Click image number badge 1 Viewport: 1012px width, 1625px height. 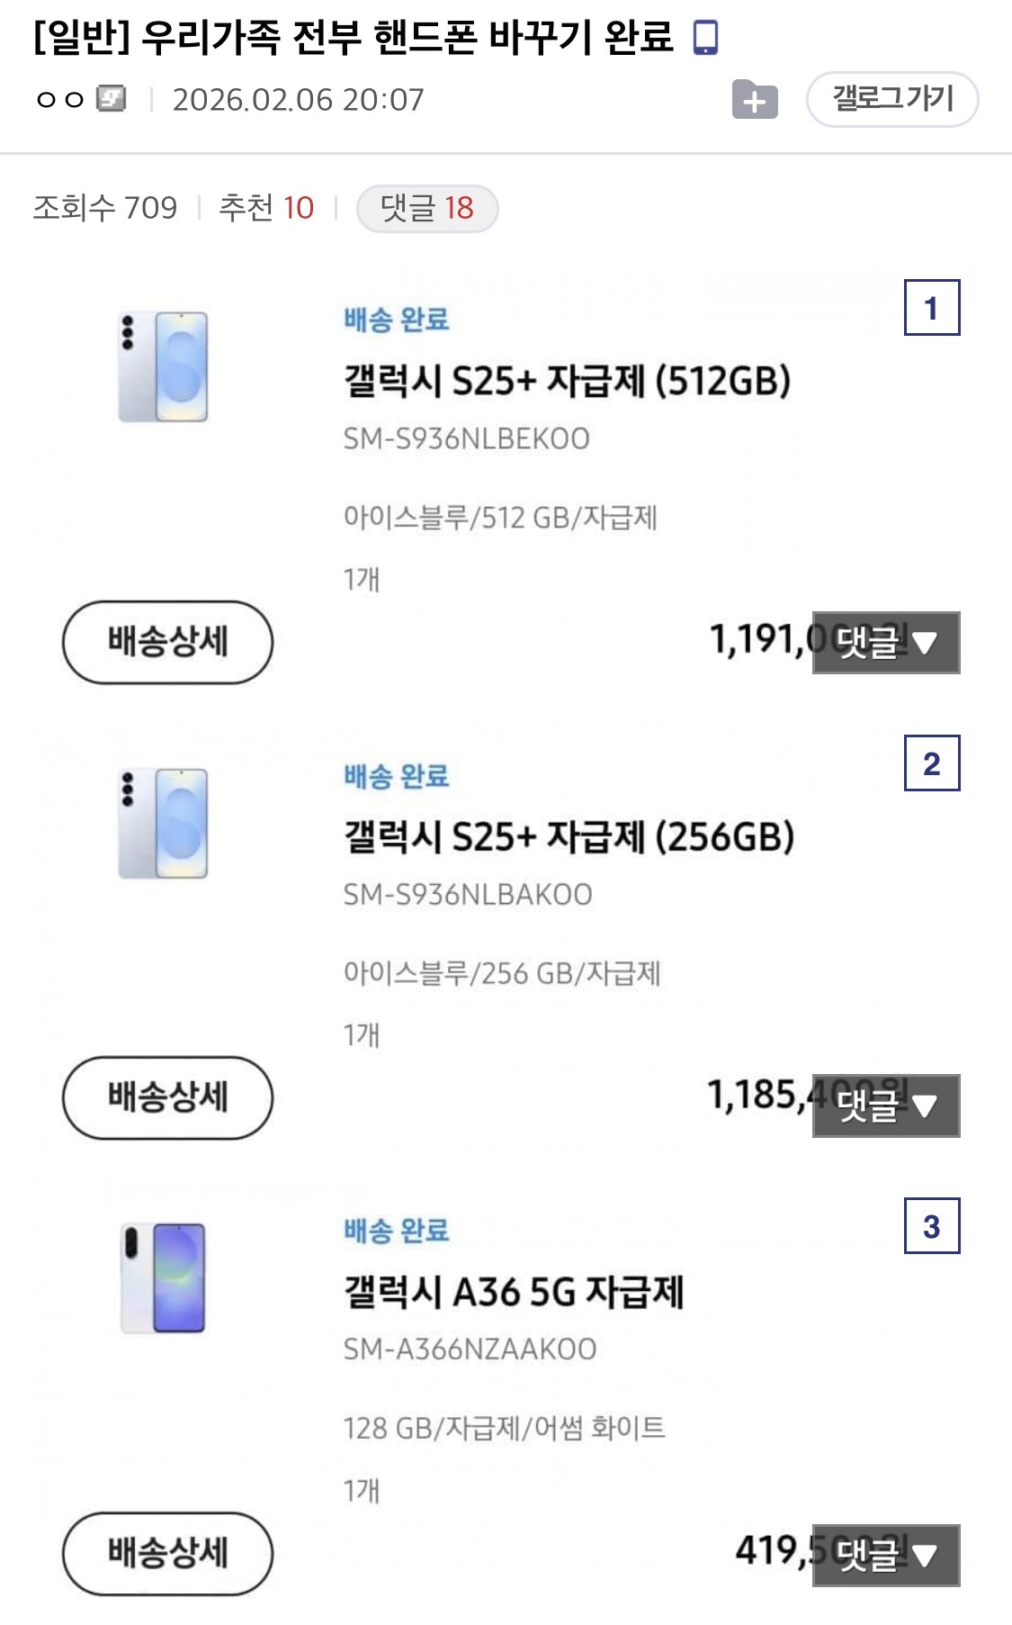[931, 309]
